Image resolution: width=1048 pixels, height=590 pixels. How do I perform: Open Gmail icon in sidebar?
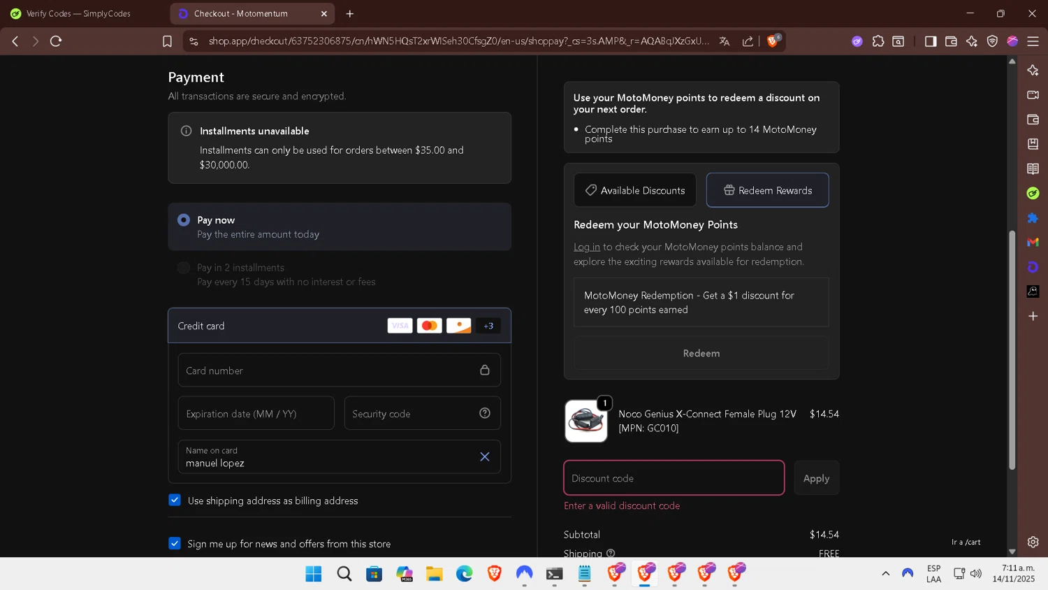tap(1033, 242)
